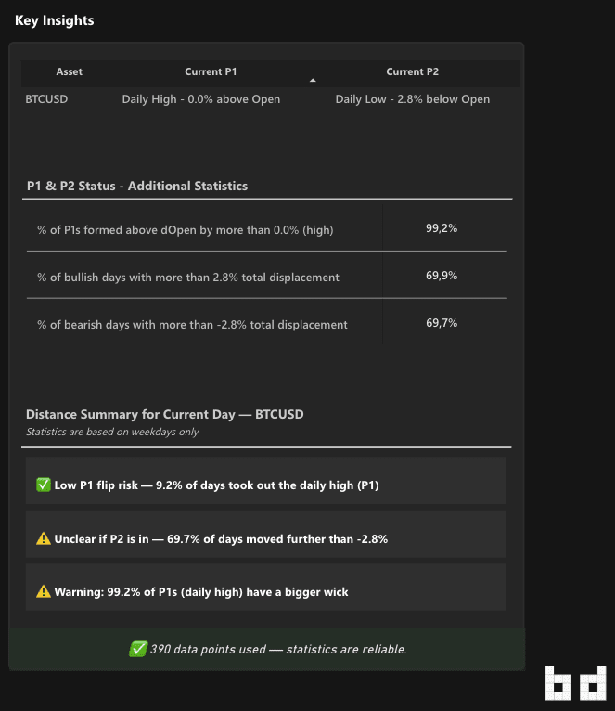
Task: Sort by the Current P2 column header
Action: pyautogui.click(x=413, y=71)
